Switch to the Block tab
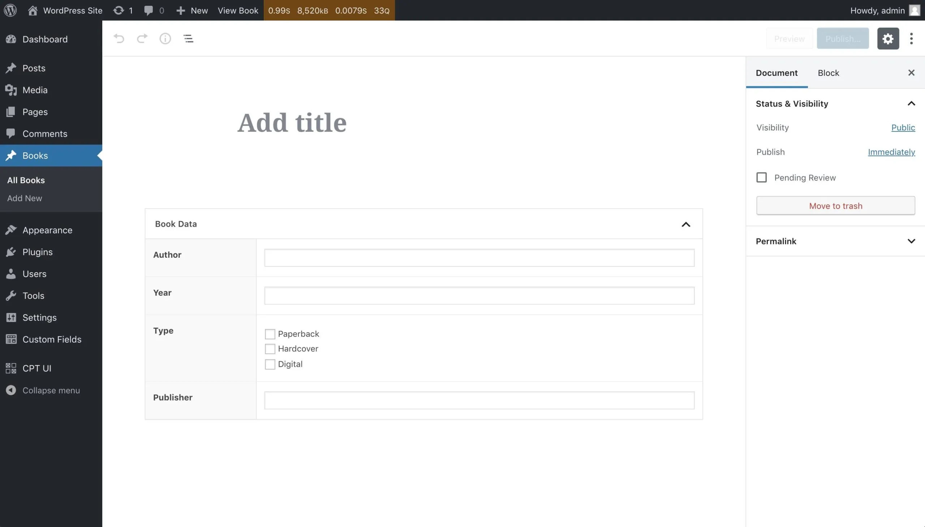This screenshot has height=527, width=925. pyautogui.click(x=828, y=73)
